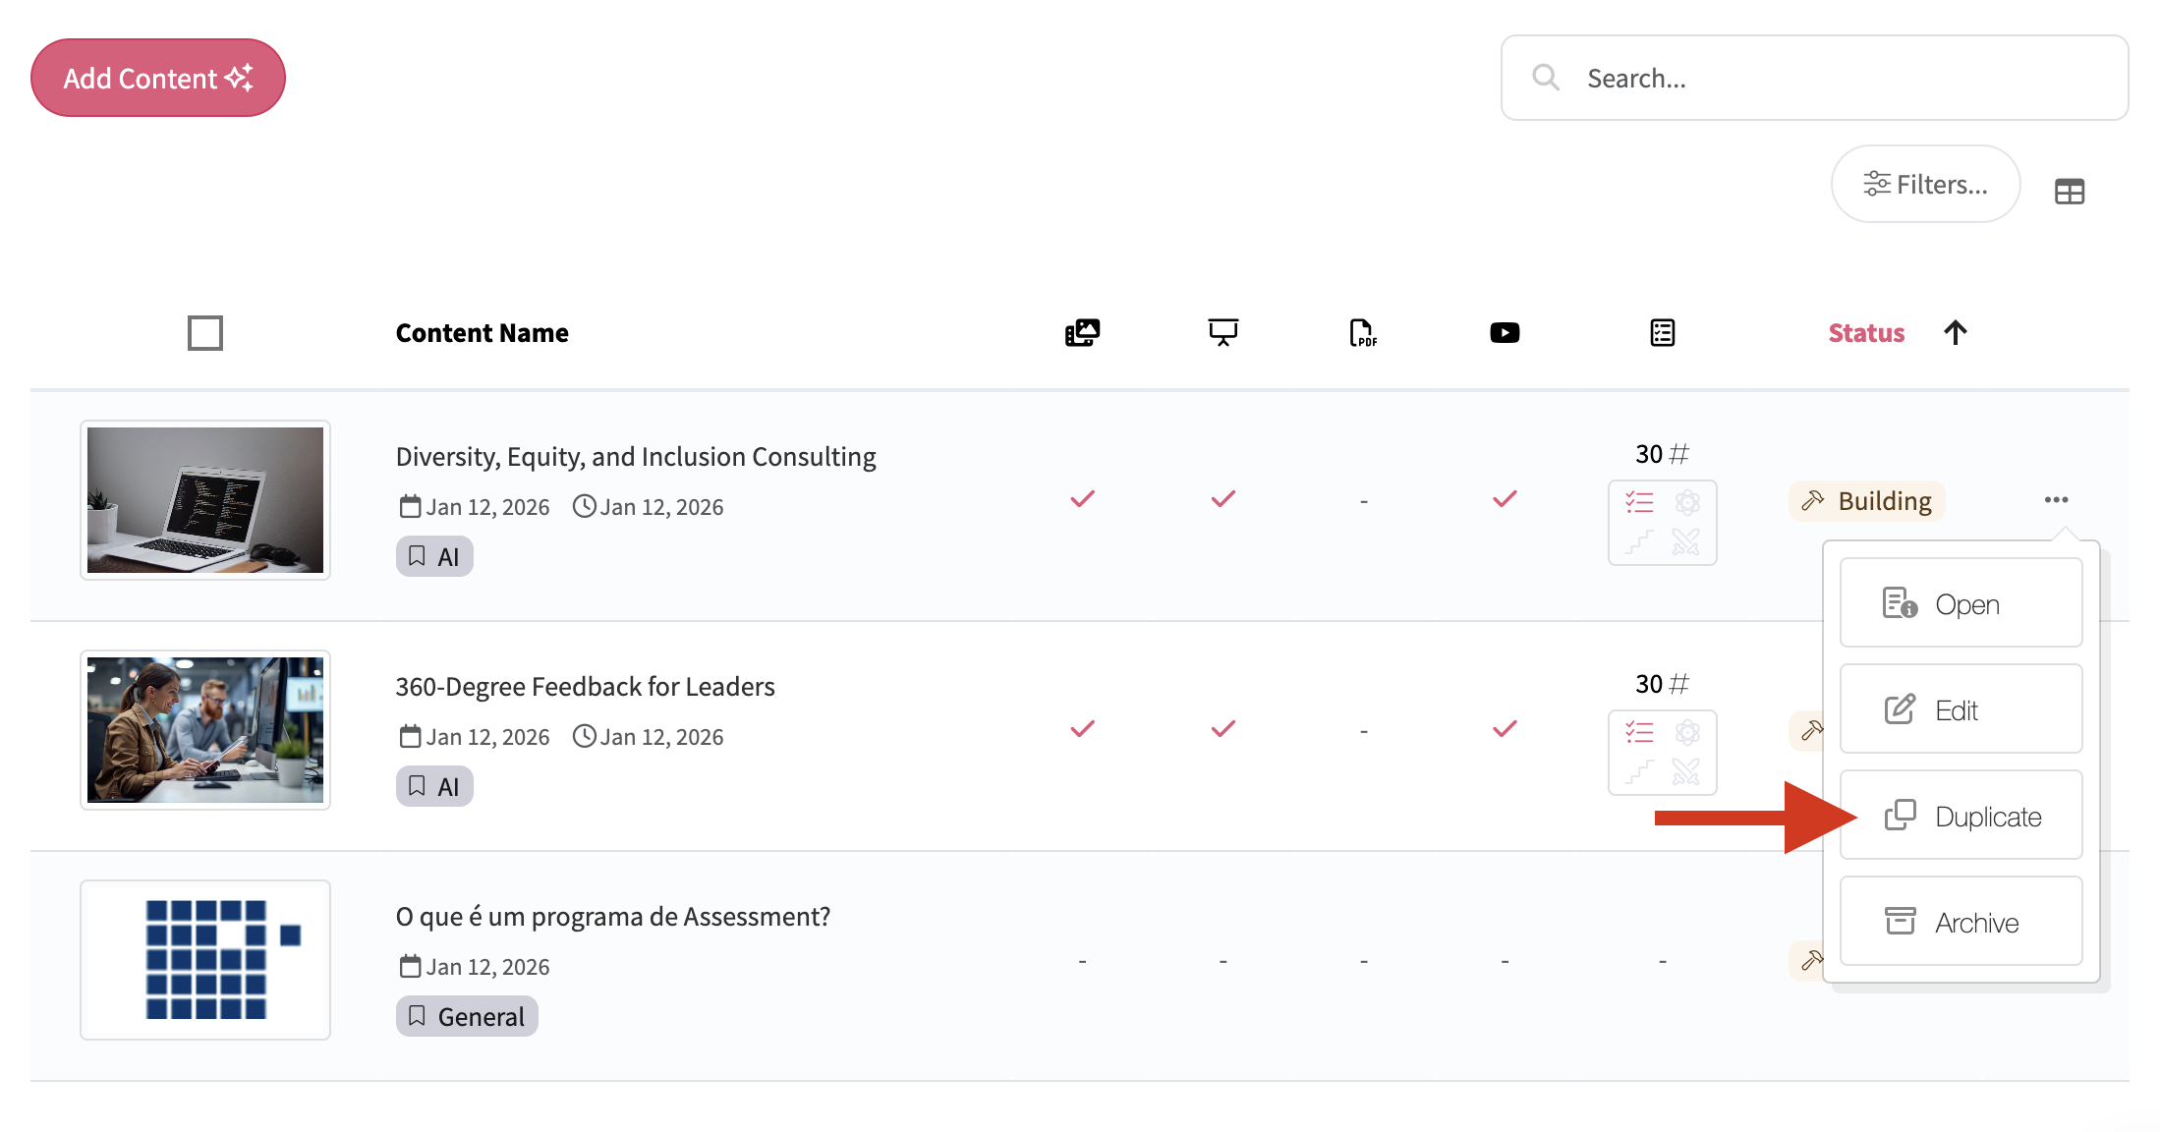The width and height of the screenshot is (2160, 1132).
Task: Select Edit in the context menu
Action: [x=1961, y=709]
